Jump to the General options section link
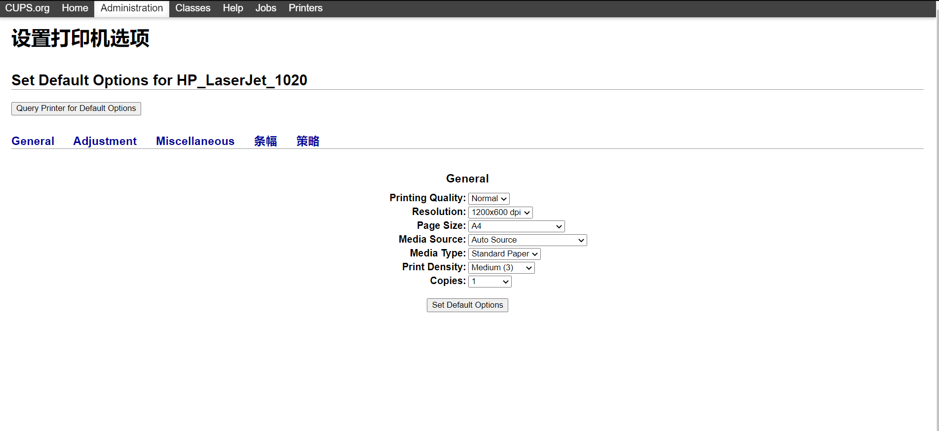The image size is (939, 431). pos(33,141)
